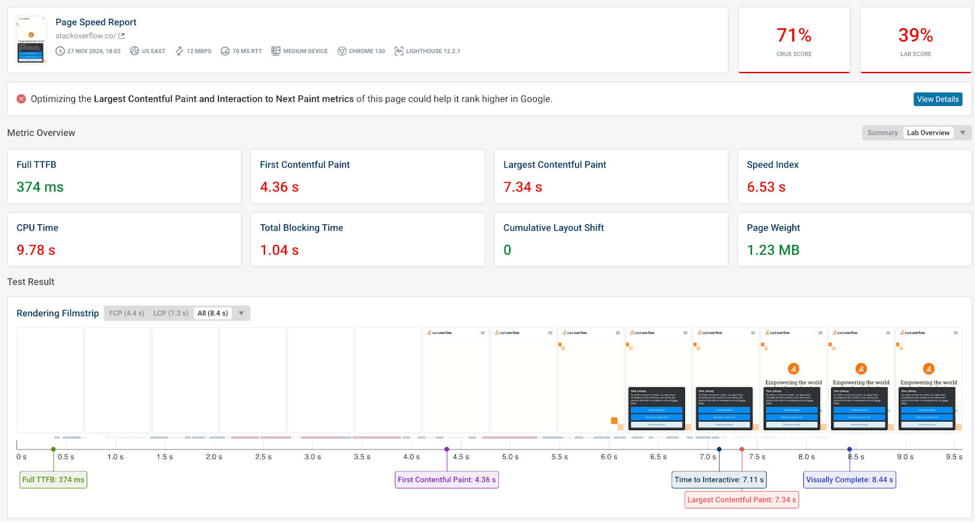975x522 pixels.
Task: Click the CHROME 130 browser icon
Action: 342,51
